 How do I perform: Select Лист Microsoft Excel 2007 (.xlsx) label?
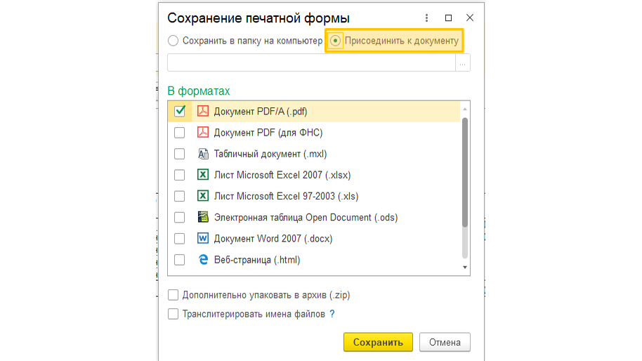[x=282, y=175]
